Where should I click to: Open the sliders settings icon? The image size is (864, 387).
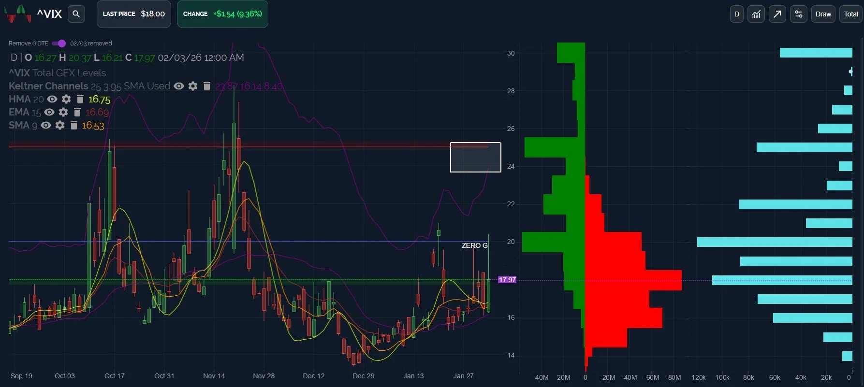tap(799, 14)
